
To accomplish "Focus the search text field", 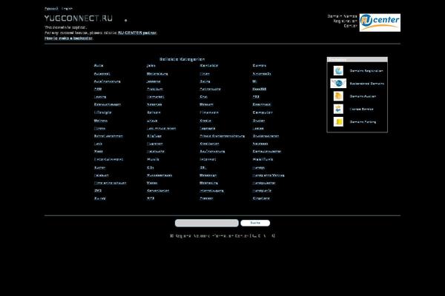I will 206,223.
